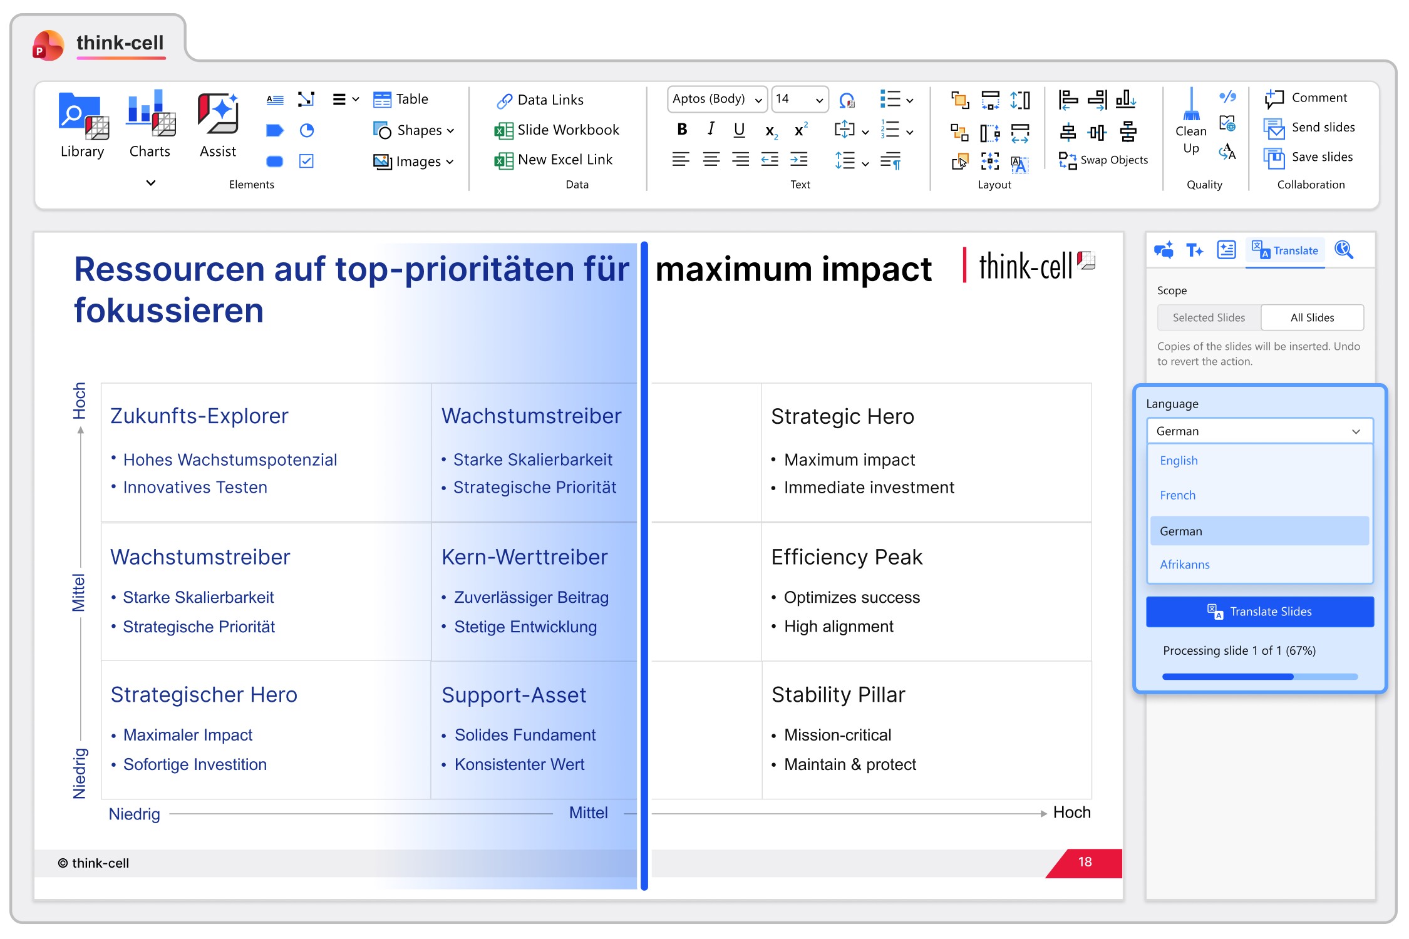Click the translation progress bar
This screenshot has height=939, width=1409.
(x=1259, y=677)
